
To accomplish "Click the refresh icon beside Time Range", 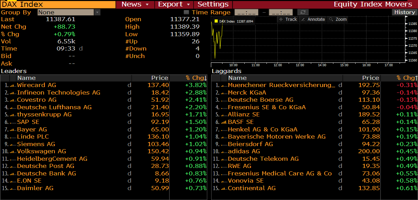I will click(x=303, y=12).
